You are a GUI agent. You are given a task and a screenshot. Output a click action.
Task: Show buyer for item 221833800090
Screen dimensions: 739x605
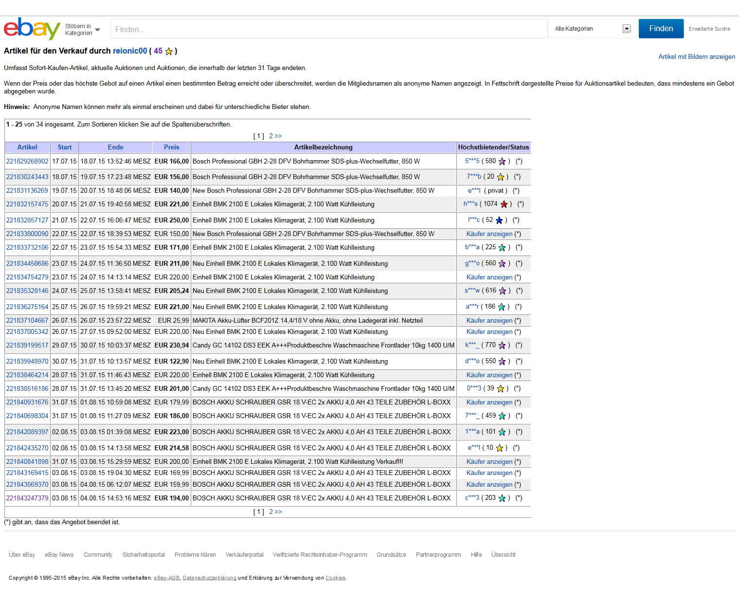489,234
